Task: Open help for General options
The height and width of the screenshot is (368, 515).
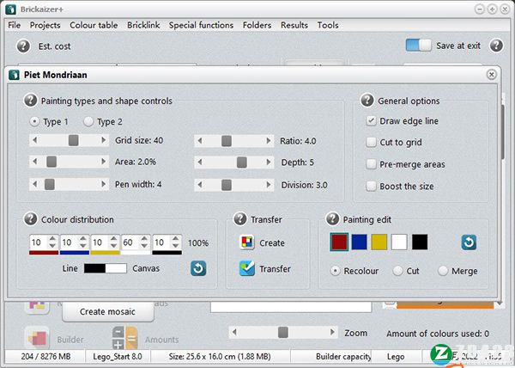Action: pos(367,101)
